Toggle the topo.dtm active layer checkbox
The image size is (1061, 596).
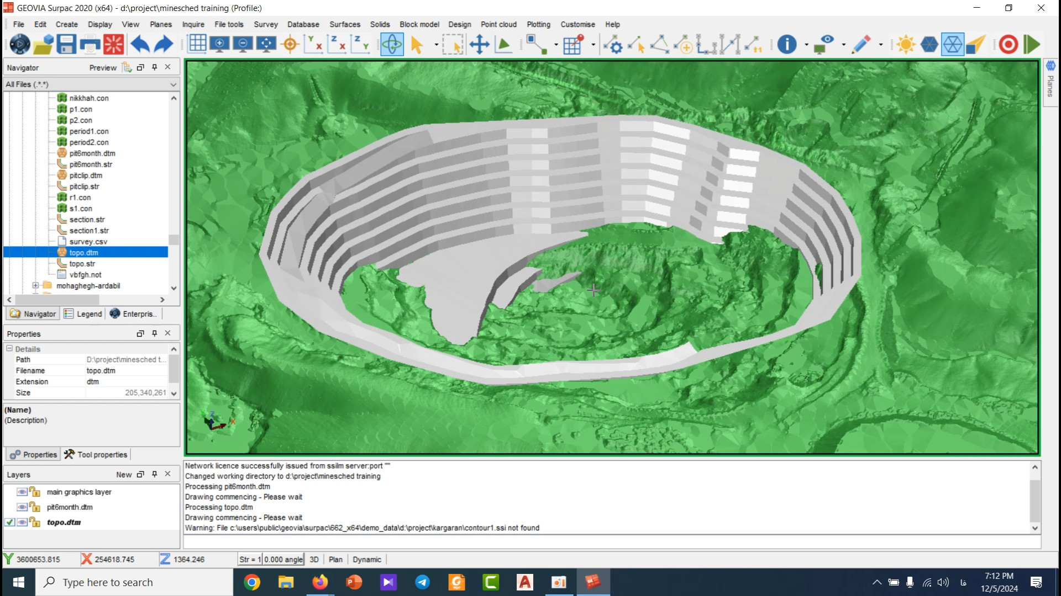tap(9, 522)
